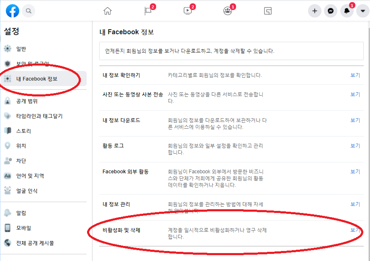This screenshot has width=370, height=261.
Task: Open Messenger icon
Action: (x=331, y=11)
